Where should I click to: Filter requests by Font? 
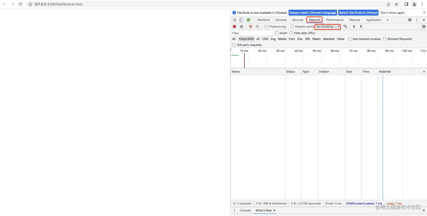point(292,39)
